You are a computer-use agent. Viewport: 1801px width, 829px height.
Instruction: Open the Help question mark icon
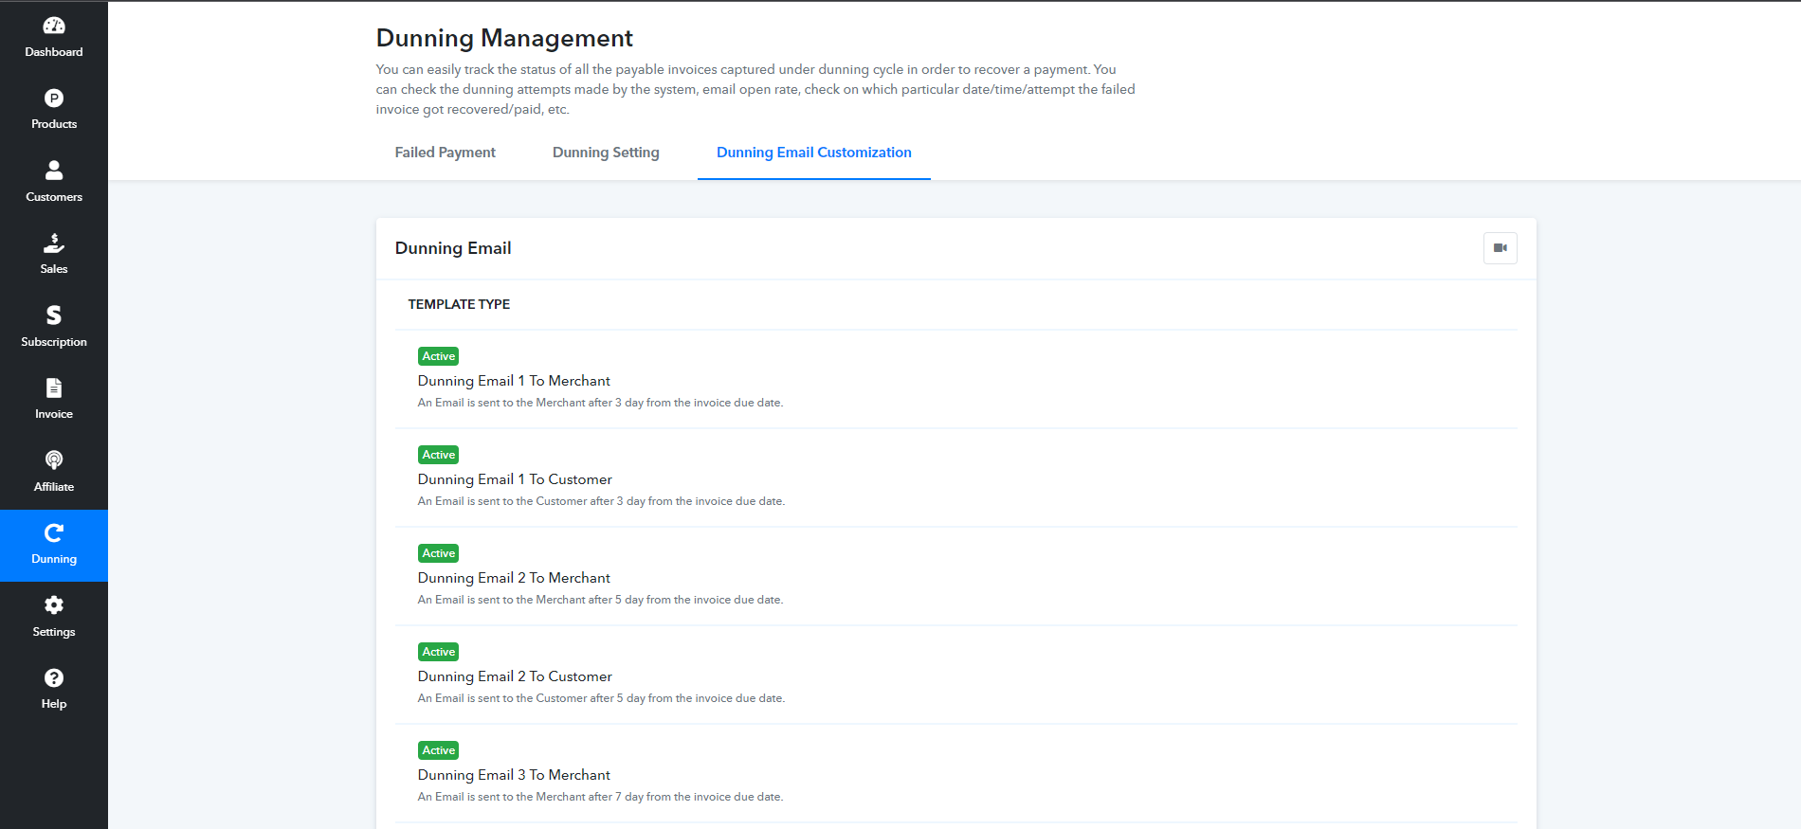point(54,677)
